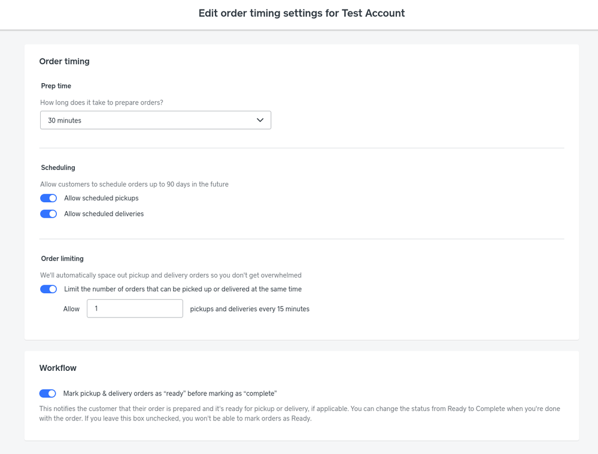Click the 'Allow scheduled pickups' label text
Viewport: 598px width, 454px height.
[x=101, y=198]
